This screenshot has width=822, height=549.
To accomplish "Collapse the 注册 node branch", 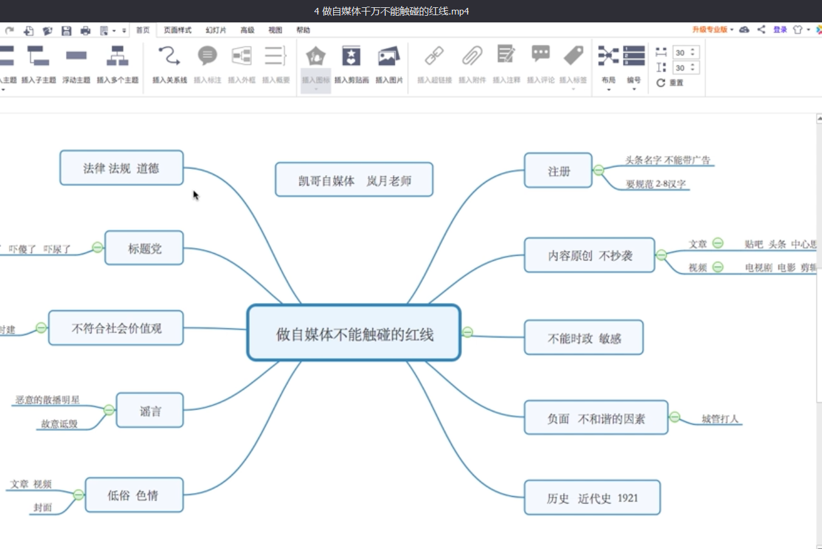I will pyautogui.click(x=599, y=170).
